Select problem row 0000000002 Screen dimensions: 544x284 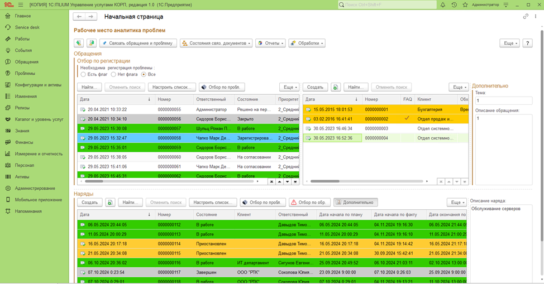coord(385,119)
